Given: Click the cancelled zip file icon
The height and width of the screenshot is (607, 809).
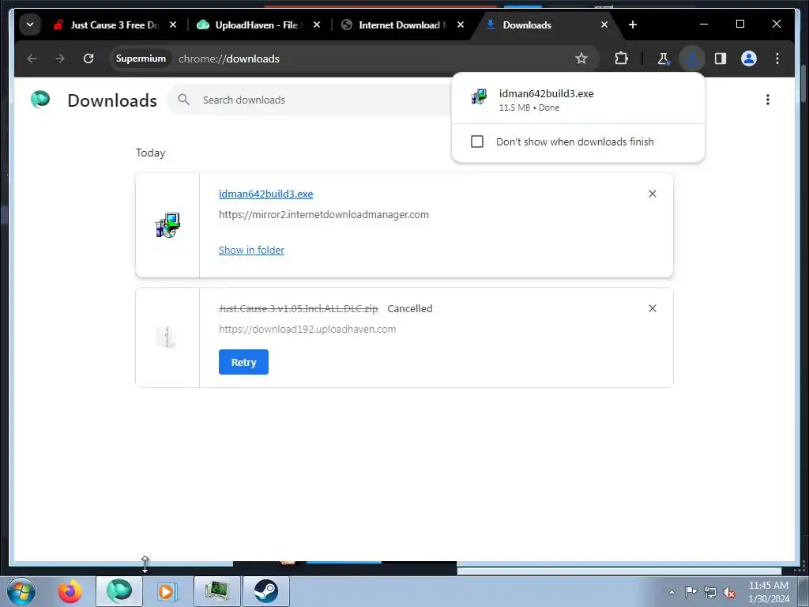Looking at the screenshot, I should tap(166, 337).
